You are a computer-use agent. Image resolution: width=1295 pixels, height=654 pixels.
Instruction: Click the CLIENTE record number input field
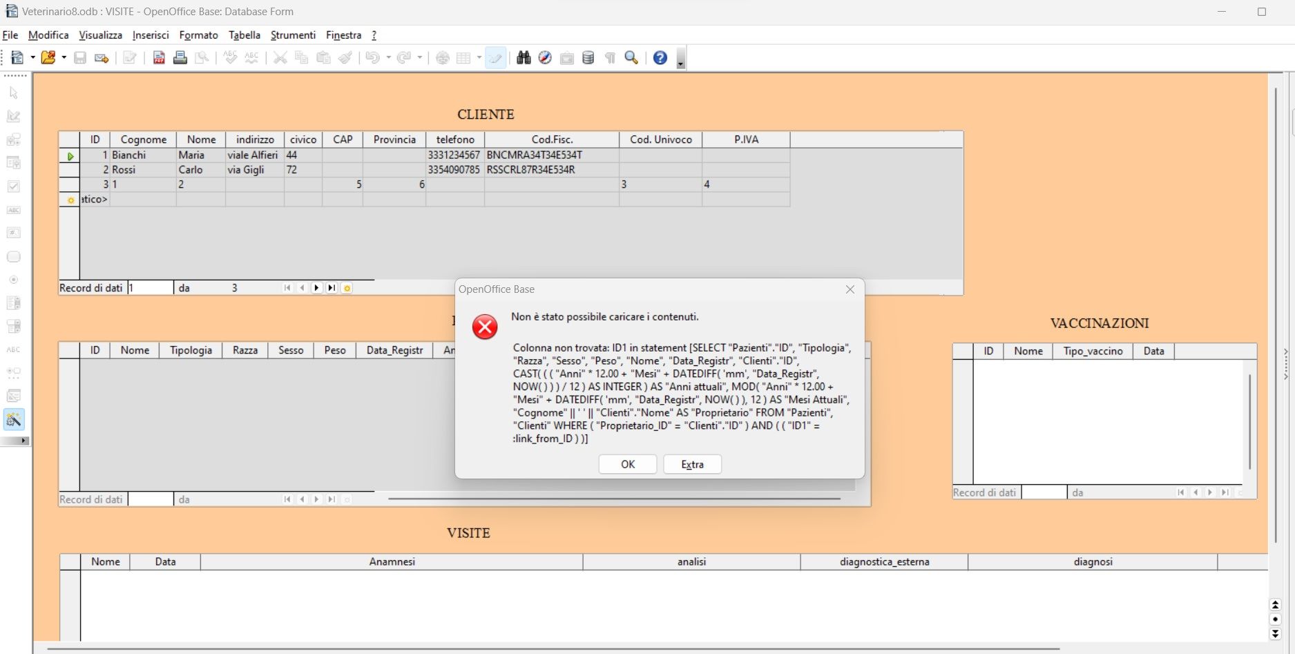[x=150, y=288]
